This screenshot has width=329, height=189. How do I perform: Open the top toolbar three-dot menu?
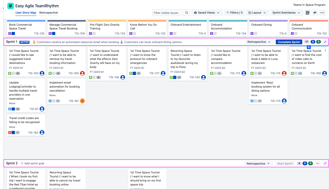pyautogui.click(x=322, y=13)
